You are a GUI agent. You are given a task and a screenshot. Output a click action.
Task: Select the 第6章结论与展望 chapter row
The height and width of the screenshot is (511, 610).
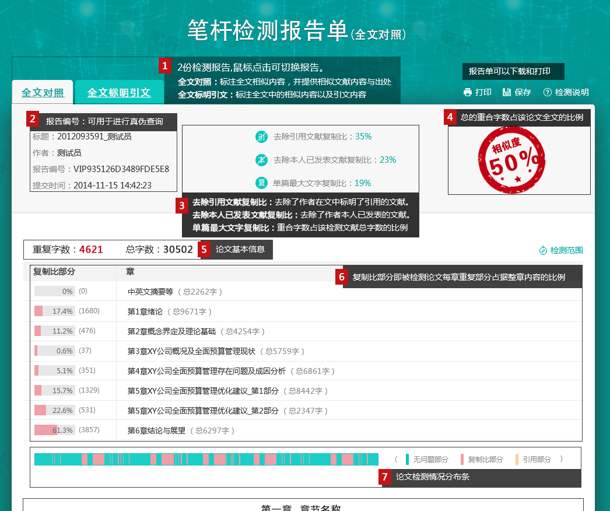pyautogui.click(x=156, y=430)
